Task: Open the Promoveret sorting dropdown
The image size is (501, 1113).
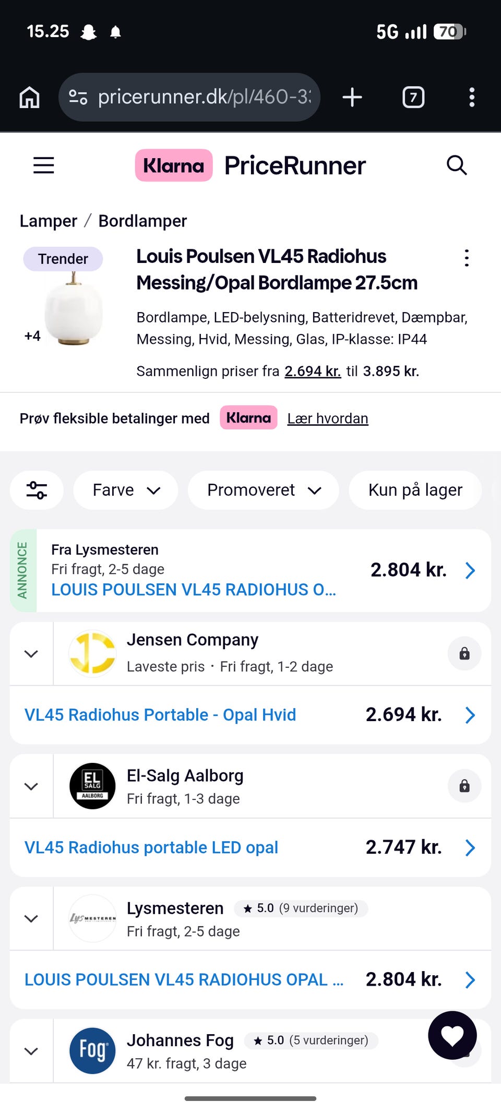Action: click(263, 490)
